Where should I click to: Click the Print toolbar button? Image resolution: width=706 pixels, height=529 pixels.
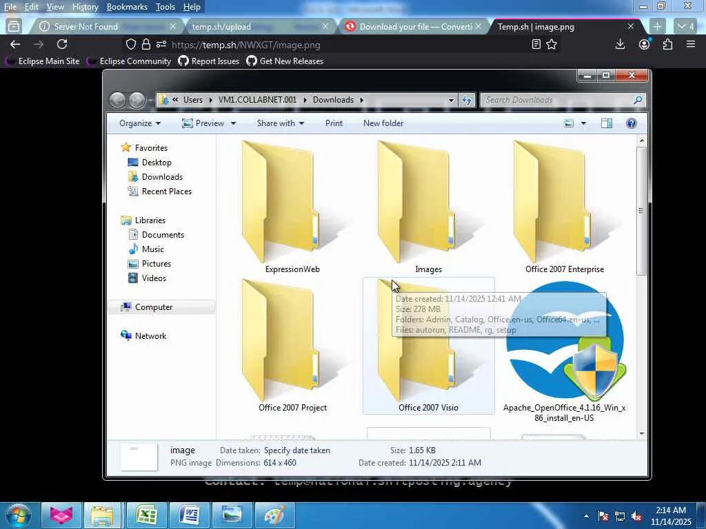coord(334,123)
